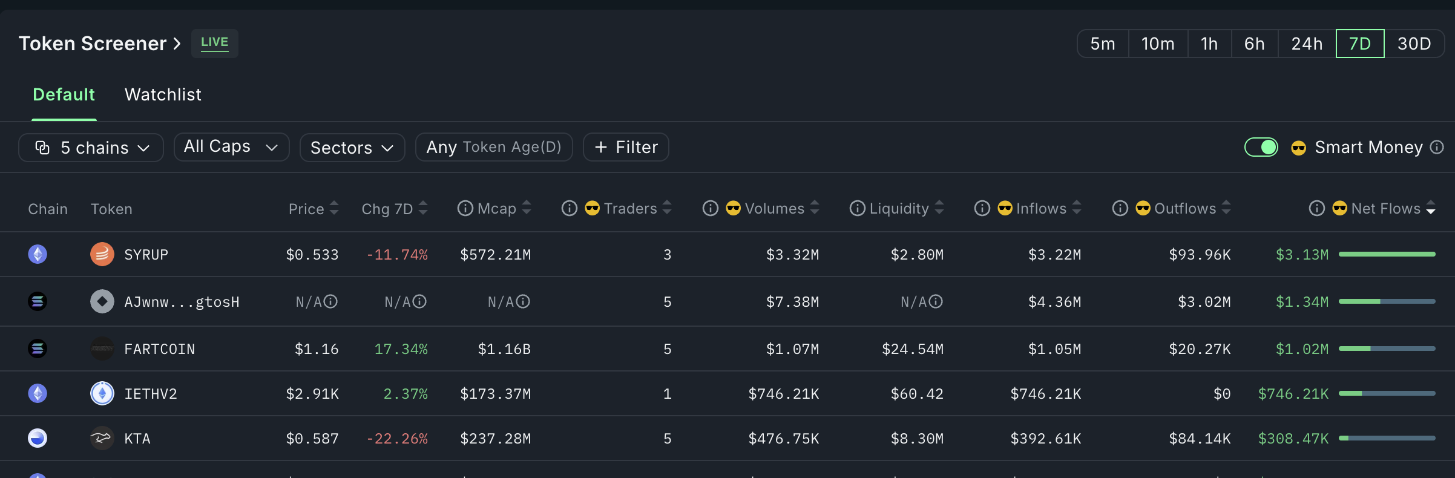Open the Token Screener breadcrumb link
Image resolution: width=1455 pixels, height=478 pixels.
[100, 44]
